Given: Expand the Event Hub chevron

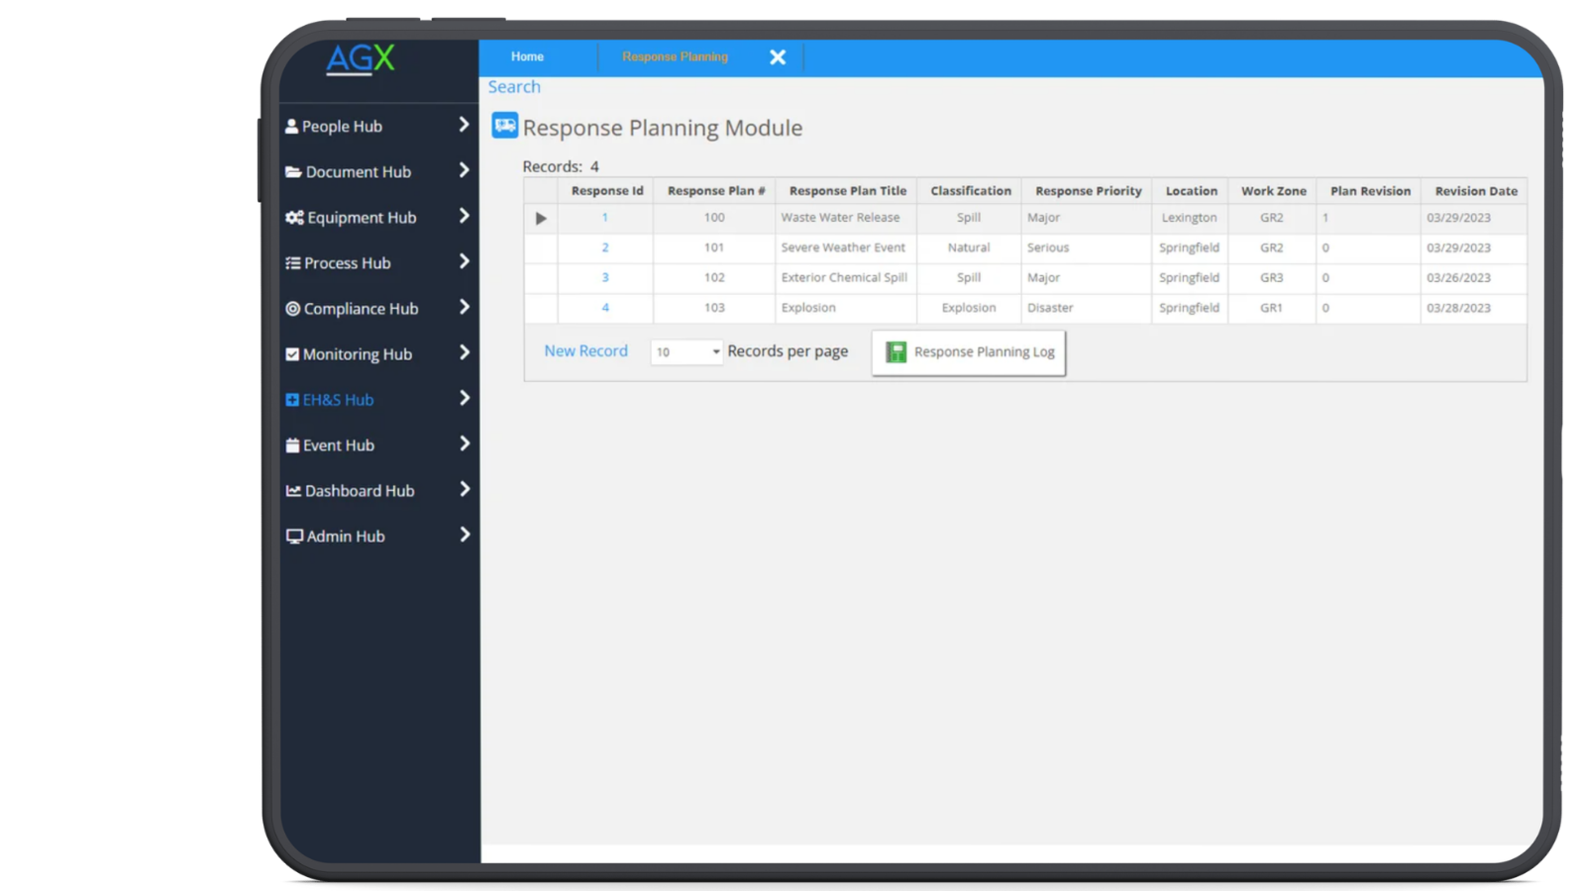Looking at the screenshot, I should (x=464, y=444).
